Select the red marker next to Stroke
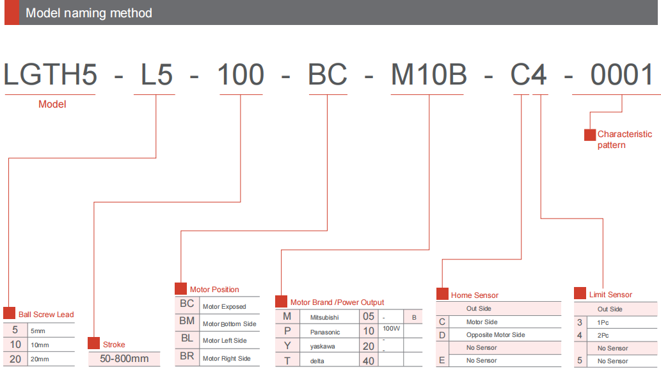Screen dimensions: 661x378 (93, 343)
